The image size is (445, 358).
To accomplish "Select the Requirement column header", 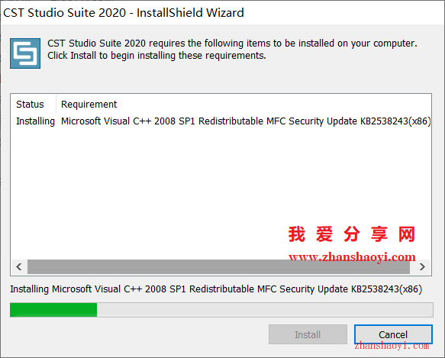I will pyautogui.click(x=89, y=104).
